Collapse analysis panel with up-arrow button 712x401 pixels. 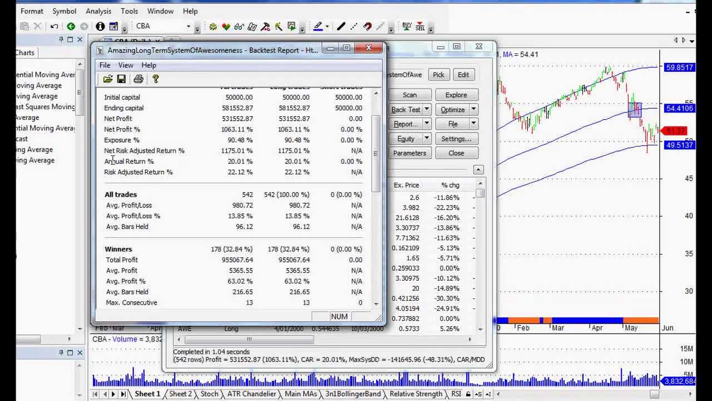(478, 169)
